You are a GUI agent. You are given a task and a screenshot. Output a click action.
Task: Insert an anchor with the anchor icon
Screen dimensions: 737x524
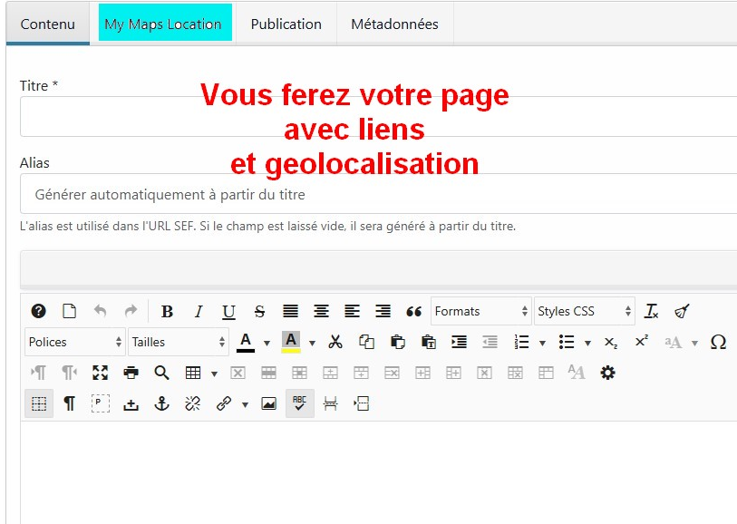coord(161,404)
